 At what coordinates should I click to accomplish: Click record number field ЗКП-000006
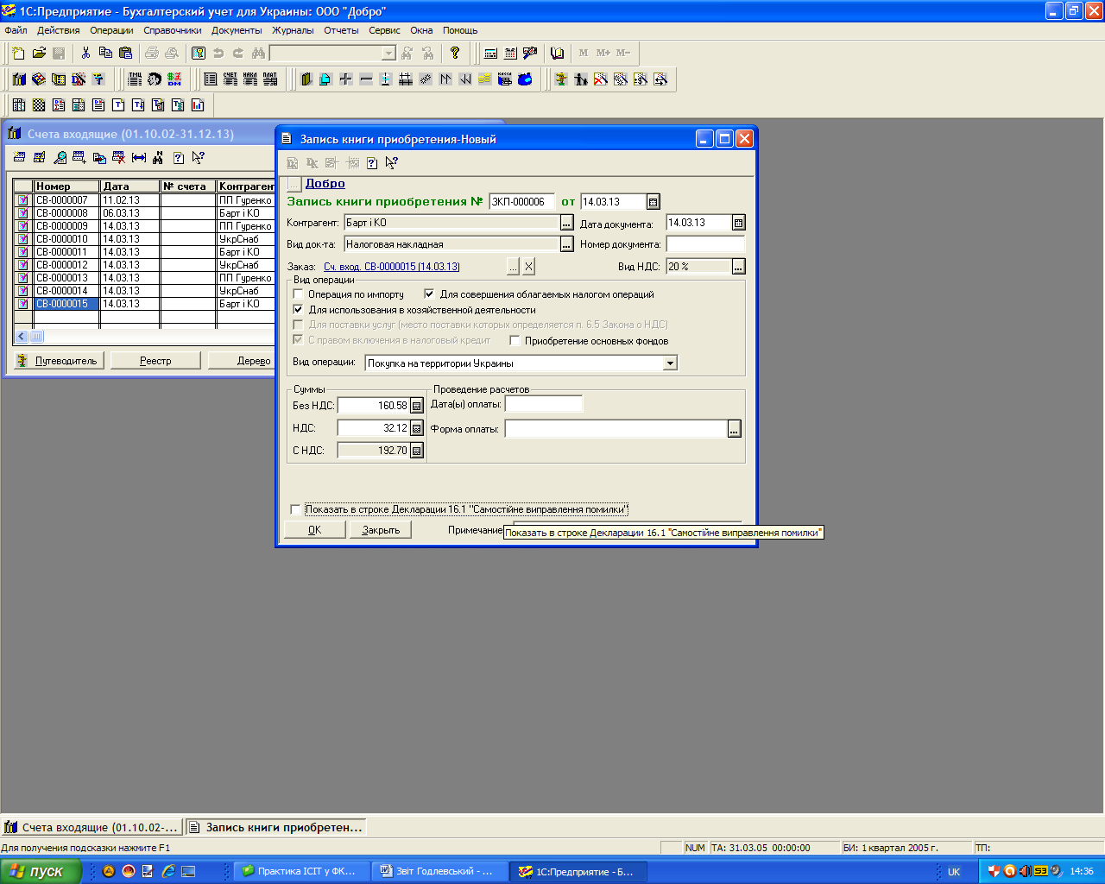click(521, 202)
